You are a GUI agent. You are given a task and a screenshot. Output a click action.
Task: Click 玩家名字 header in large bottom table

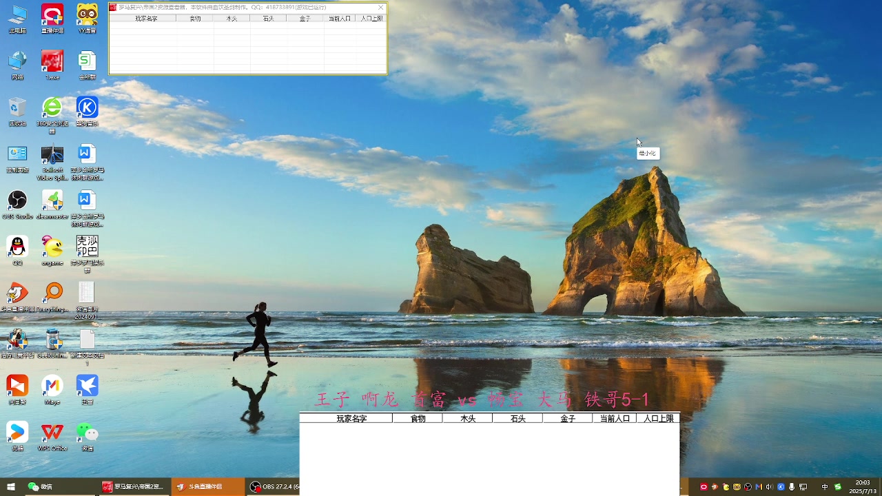point(351,418)
